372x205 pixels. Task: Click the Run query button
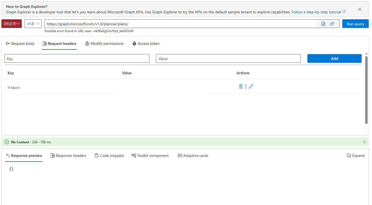tap(355, 24)
